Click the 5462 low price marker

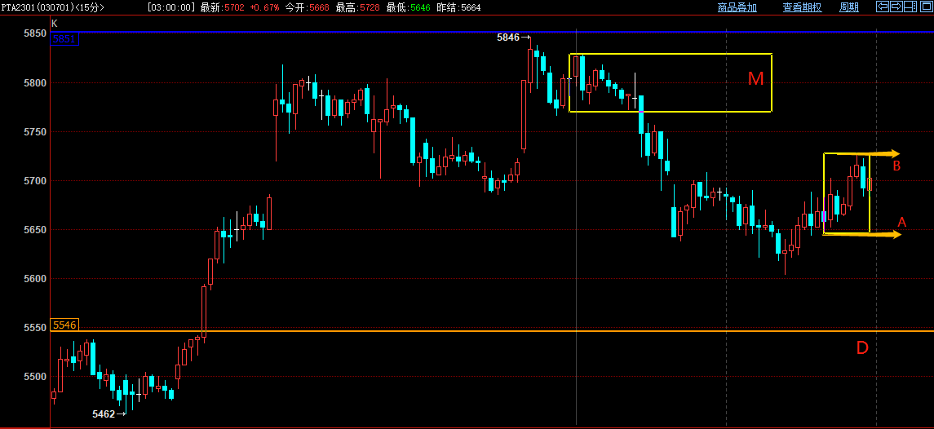[x=109, y=413]
